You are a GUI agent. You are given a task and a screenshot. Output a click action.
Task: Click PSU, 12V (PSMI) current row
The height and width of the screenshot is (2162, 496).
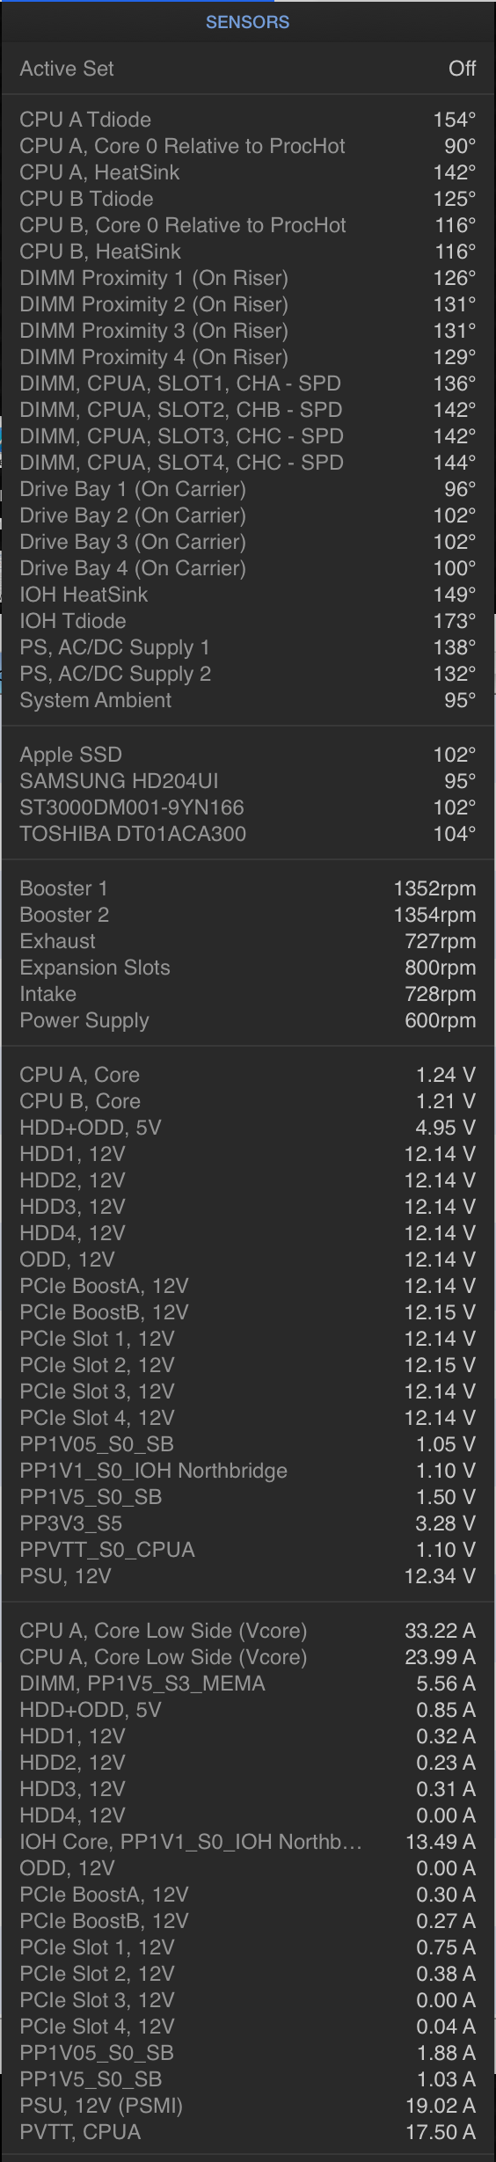coord(248,2106)
